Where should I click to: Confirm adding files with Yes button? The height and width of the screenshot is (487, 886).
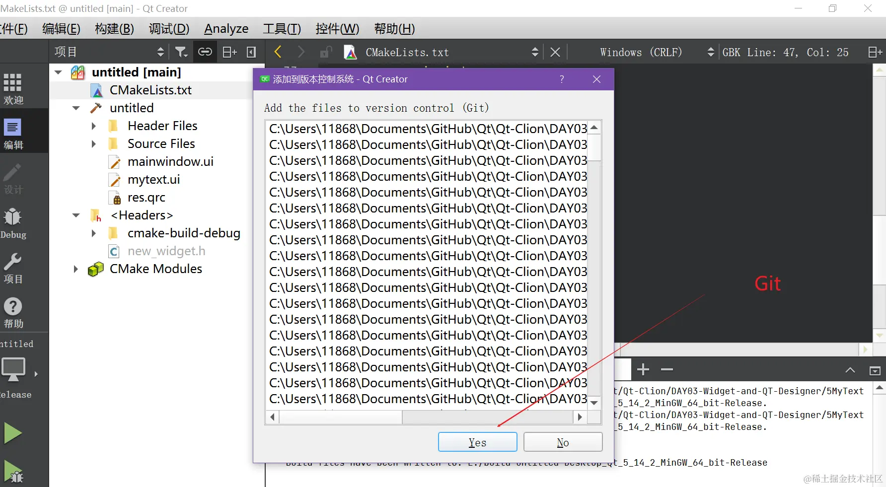point(477,442)
